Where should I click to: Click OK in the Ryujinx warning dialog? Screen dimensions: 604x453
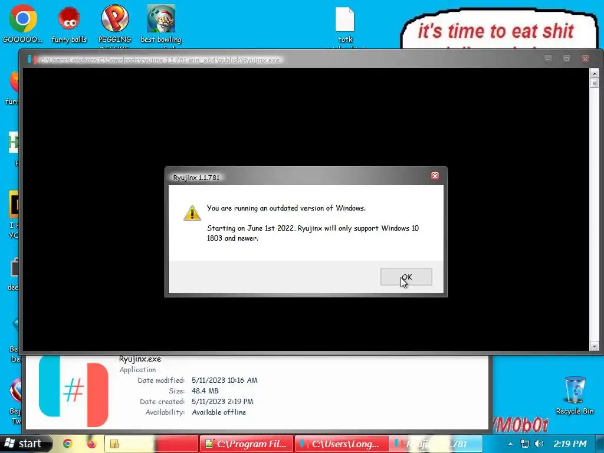coord(406,277)
